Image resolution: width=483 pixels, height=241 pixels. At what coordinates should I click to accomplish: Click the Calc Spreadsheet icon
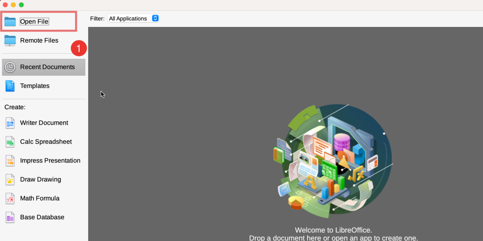(x=10, y=142)
